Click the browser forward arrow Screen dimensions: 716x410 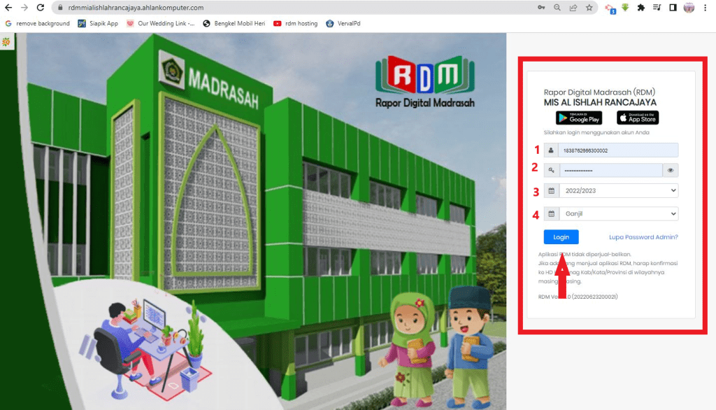[x=24, y=8]
